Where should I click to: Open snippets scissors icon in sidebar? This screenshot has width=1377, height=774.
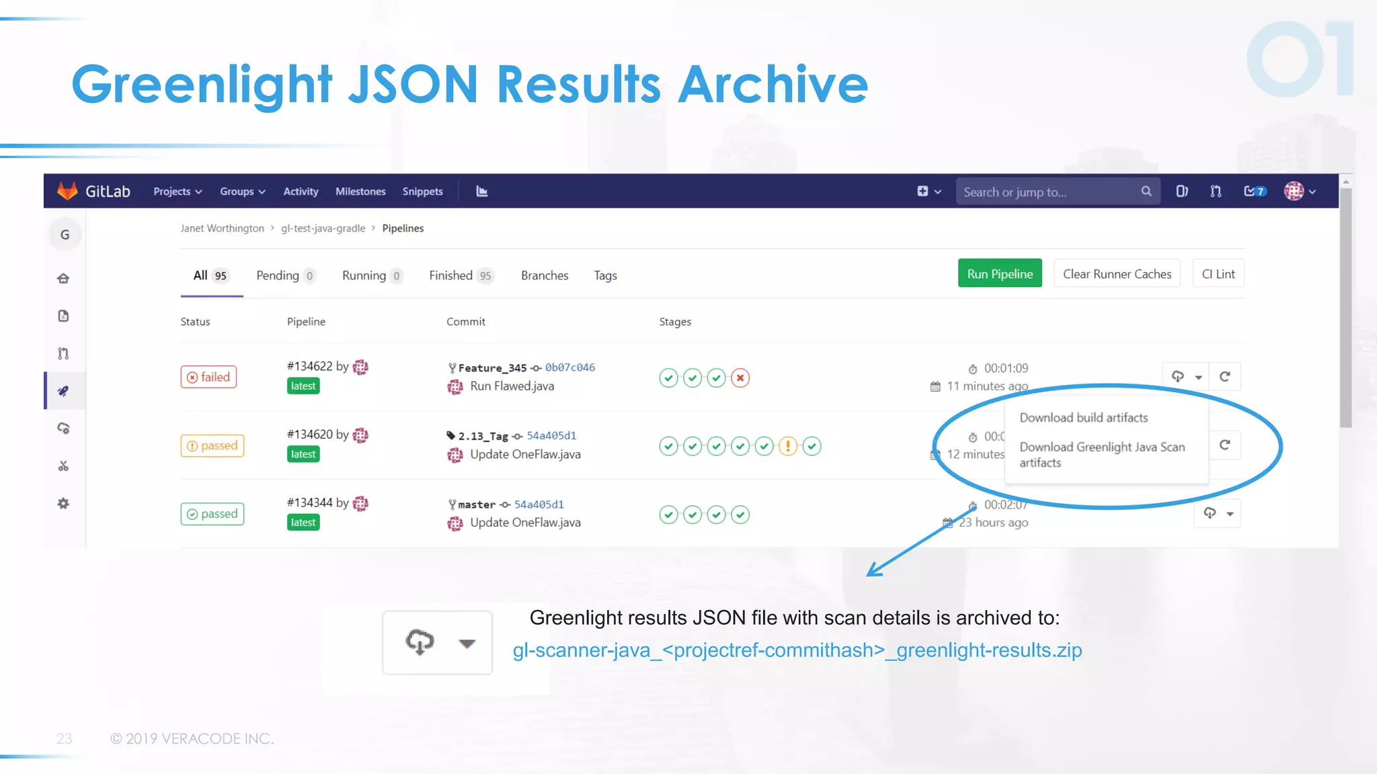pyautogui.click(x=63, y=466)
